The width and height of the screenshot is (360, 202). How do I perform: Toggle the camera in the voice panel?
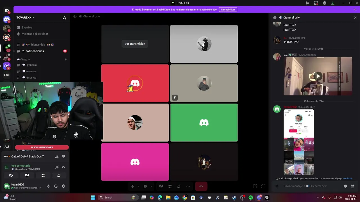pyautogui.click(x=11, y=175)
